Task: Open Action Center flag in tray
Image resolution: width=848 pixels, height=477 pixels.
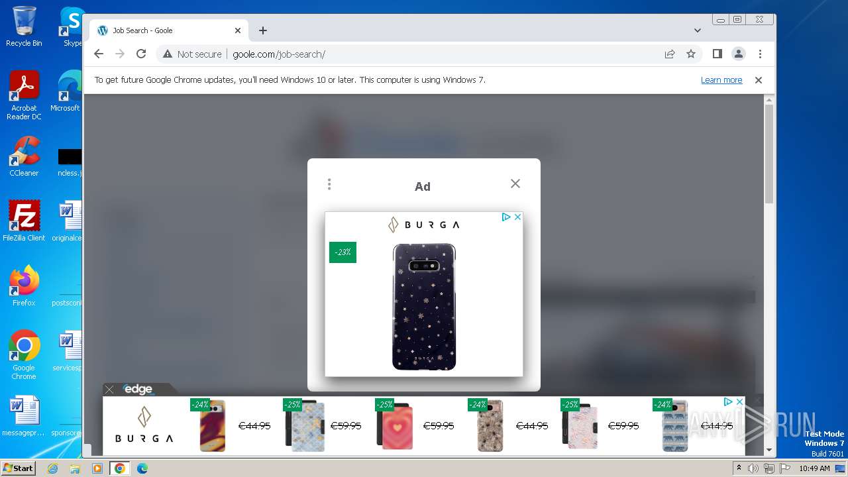Action: [784, 468]
